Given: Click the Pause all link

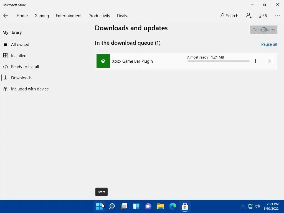Looking at the screenshot, I should [269, 44].
